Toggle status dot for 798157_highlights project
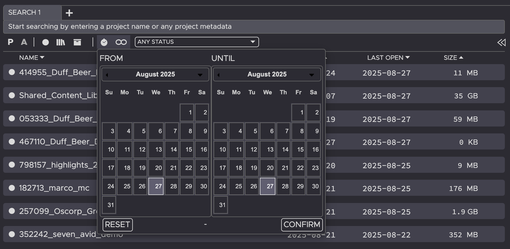Image resolution: width=510 pixels, height=249 pixels. click(12, 165)
